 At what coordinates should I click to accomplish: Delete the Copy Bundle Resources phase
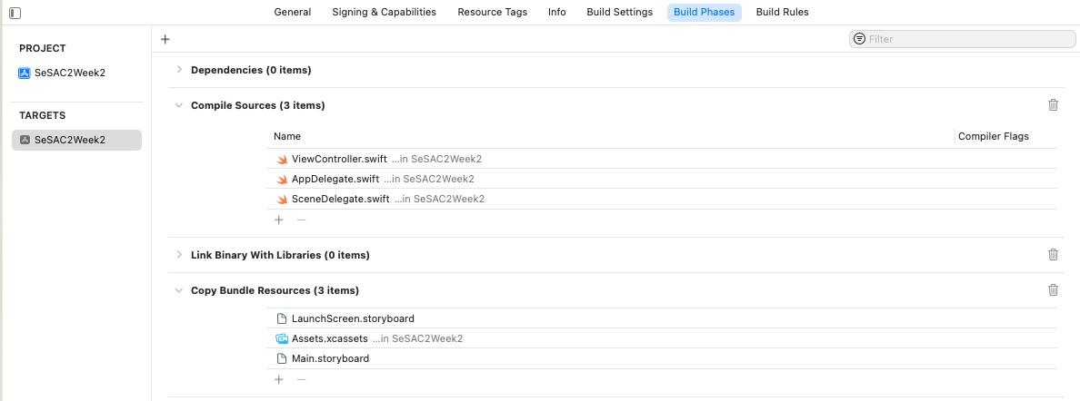(1053, 289)
